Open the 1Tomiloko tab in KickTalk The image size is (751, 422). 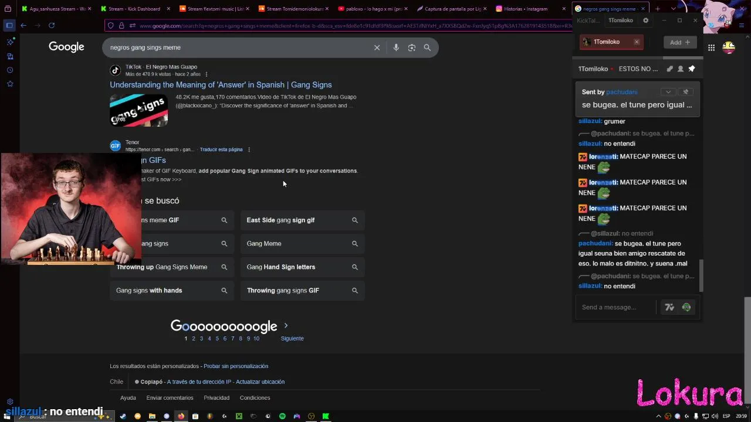pyautogui.click(x=620, y=21)
